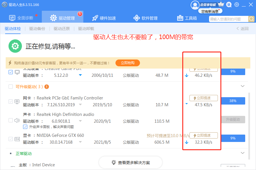Image resolution: width=256 pixels, height=170 pixels.
Task: Click the sound card speaker icon
Action: [17, 120]
